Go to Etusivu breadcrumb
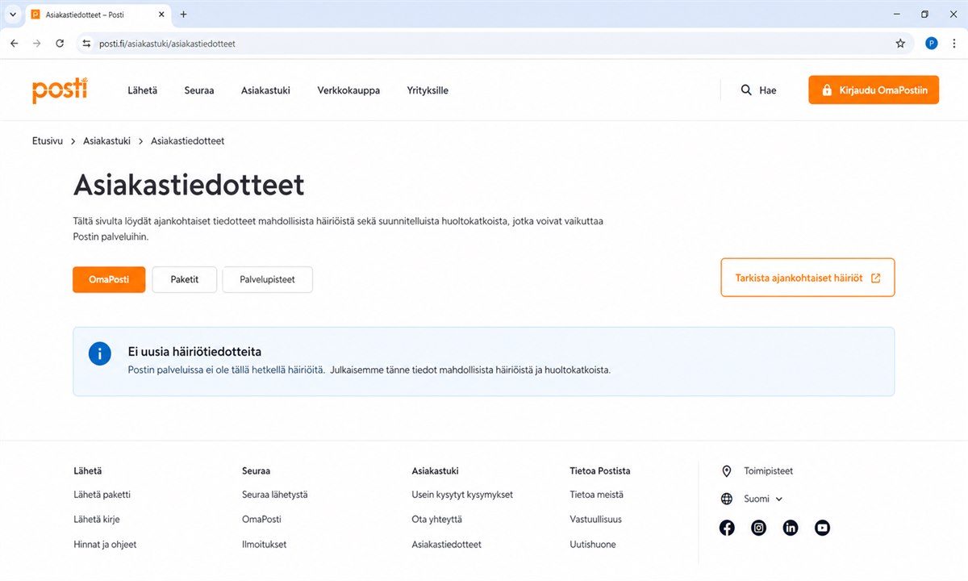 tap(48, 141)
